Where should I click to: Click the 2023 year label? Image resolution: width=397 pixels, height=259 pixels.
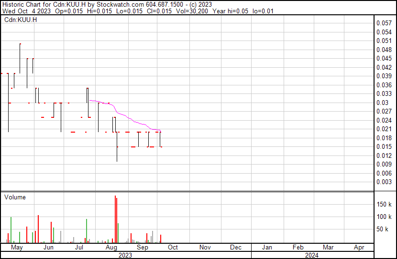(125, 255)
